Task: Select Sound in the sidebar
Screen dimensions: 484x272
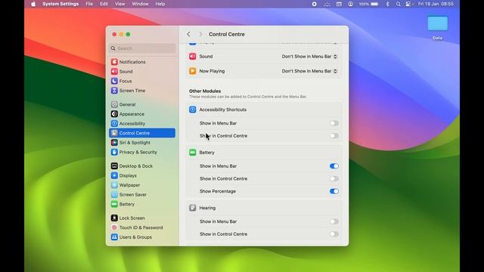Action: pos(122,72)
